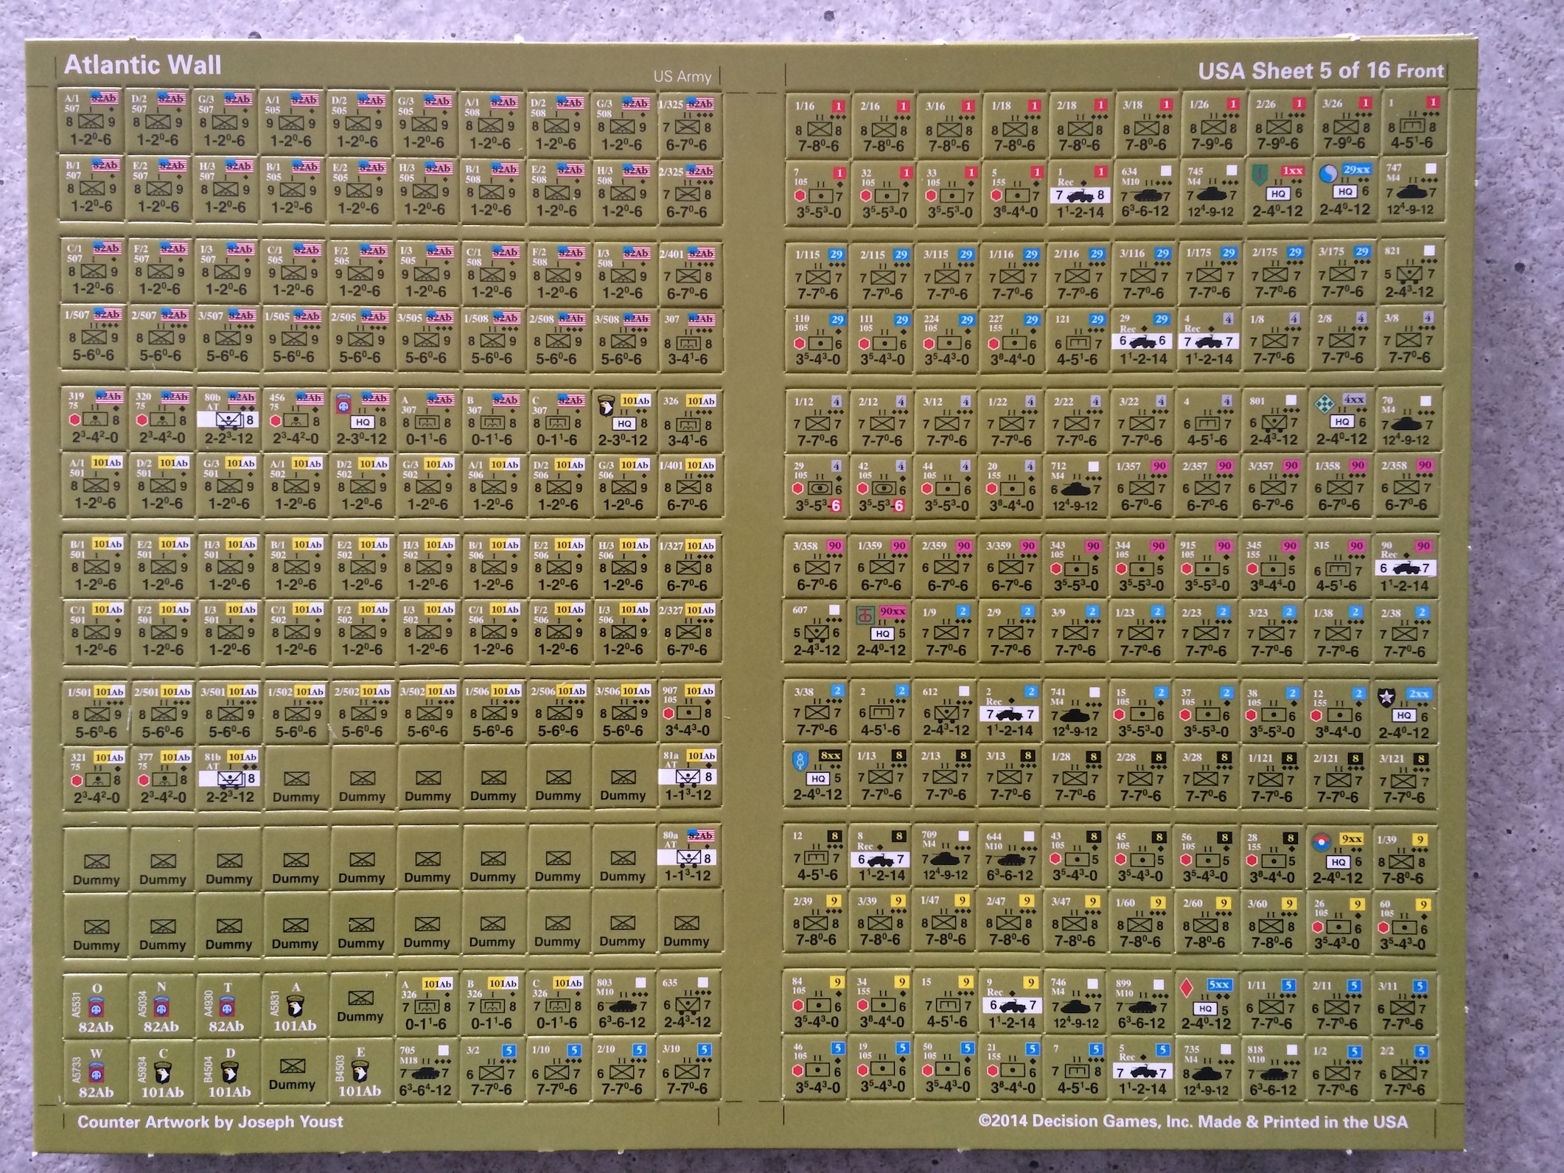Select the 747 M4 tank counter
The width and height of the screenshot is (1564, 1173).
click(1409, 189)
